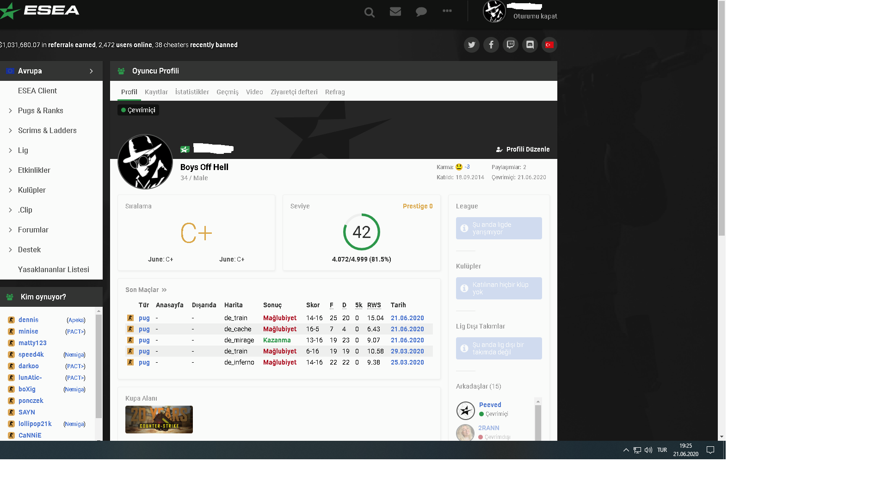
Task: Show hidden system tray icons arrow
Action: pos(626,450)
